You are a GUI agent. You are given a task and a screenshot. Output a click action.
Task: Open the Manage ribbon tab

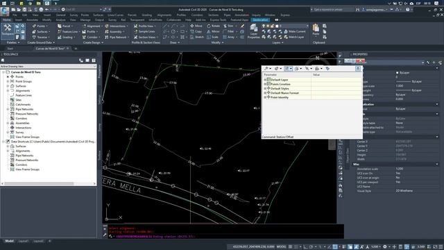85,20
